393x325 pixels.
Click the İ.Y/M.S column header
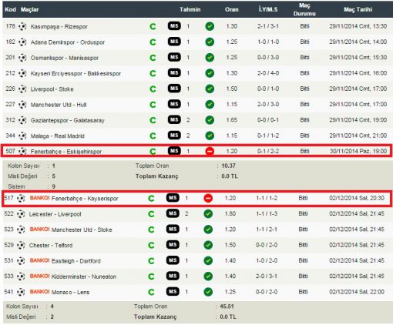click(268, 9)
